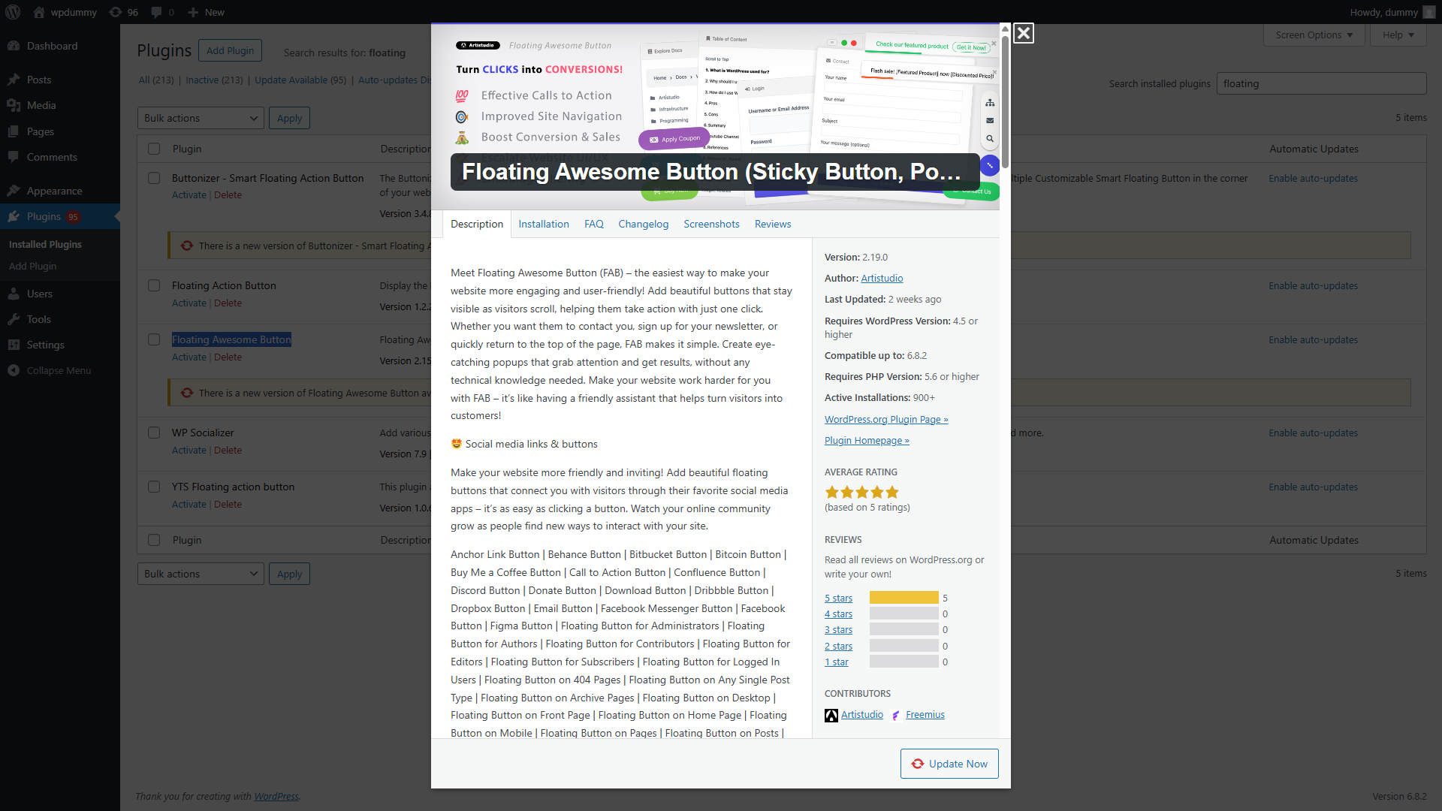This screenshot has width=1442, height=811.
Task: Click the 1 star rating bar
Action: tap(904, 662)
